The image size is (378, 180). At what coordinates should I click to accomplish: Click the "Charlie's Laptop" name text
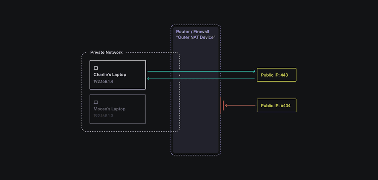[110, 75]
